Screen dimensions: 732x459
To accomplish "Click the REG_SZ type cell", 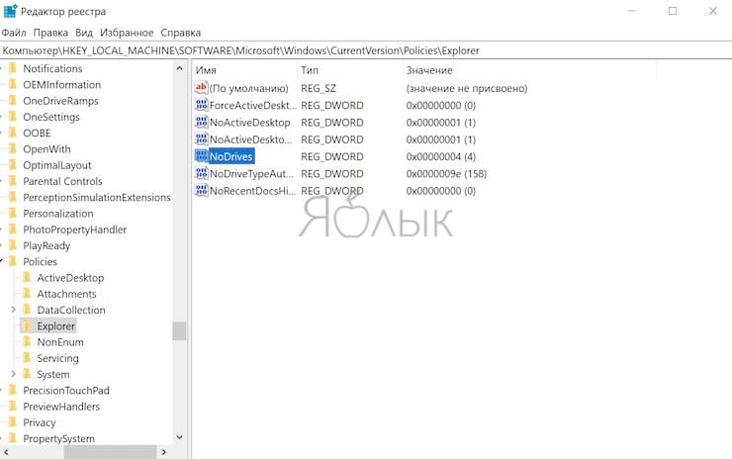I will pyautogui.click(x=318, y=88).
